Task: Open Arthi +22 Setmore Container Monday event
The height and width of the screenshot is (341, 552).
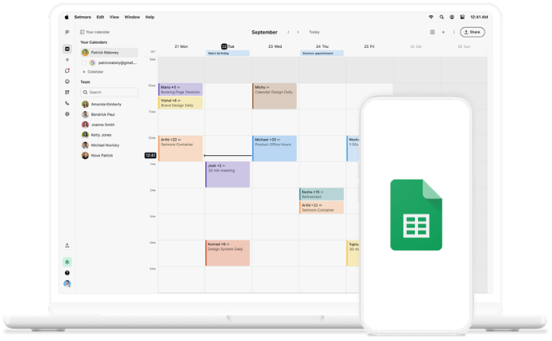Action: click(x=180, y=149)
